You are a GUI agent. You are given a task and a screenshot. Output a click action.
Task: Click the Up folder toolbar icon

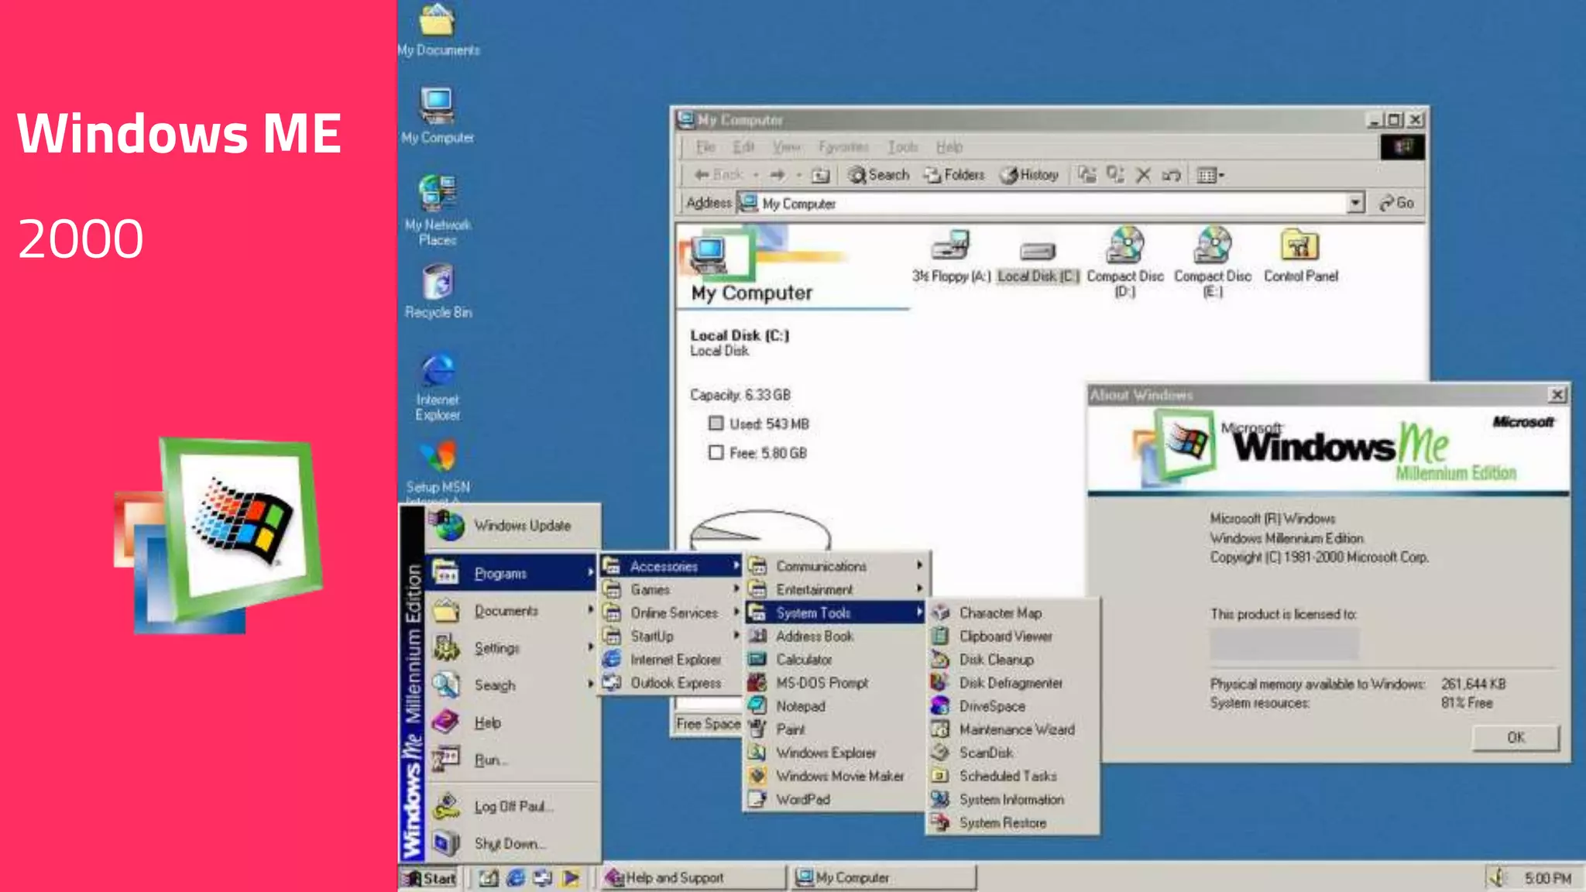820,175
